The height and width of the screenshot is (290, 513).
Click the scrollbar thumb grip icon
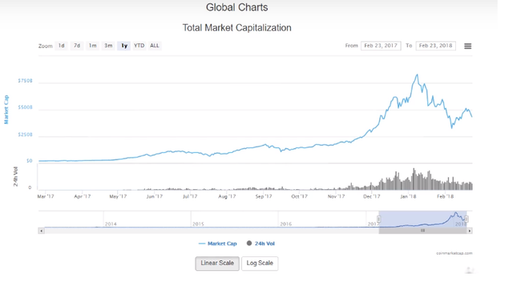(422, 231)
